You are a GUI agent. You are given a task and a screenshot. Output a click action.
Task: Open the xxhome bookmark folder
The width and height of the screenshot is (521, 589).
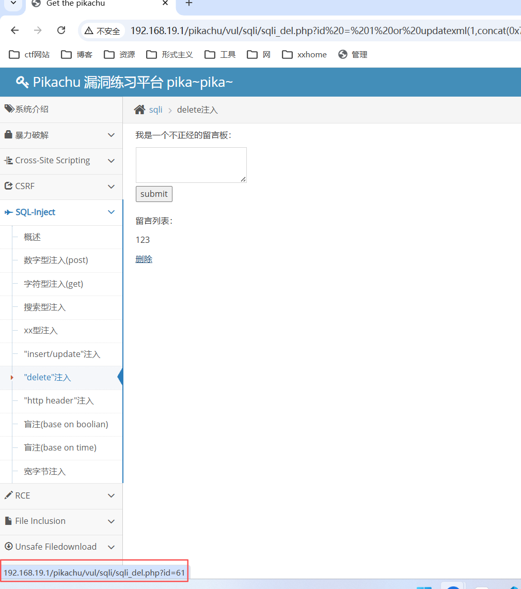(x=305, y=55)
